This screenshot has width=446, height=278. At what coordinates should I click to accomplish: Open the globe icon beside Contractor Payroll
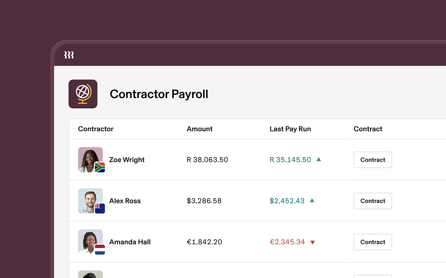pyautogui.click(x=83, y=94)
